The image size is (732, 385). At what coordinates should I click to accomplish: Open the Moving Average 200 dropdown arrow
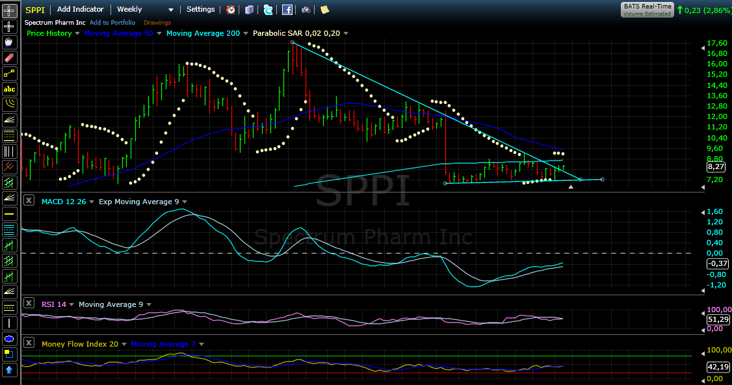(246, 34)
